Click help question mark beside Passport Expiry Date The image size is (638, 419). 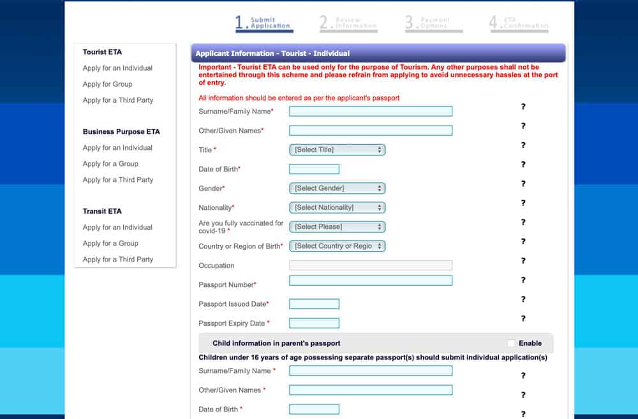523,318
